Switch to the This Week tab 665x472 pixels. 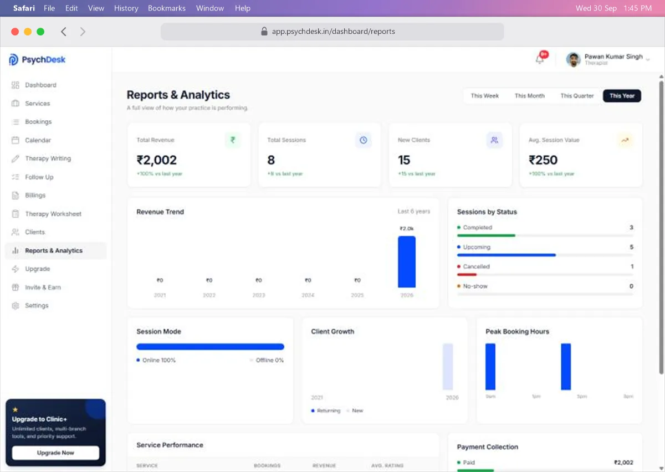[485, 96]
